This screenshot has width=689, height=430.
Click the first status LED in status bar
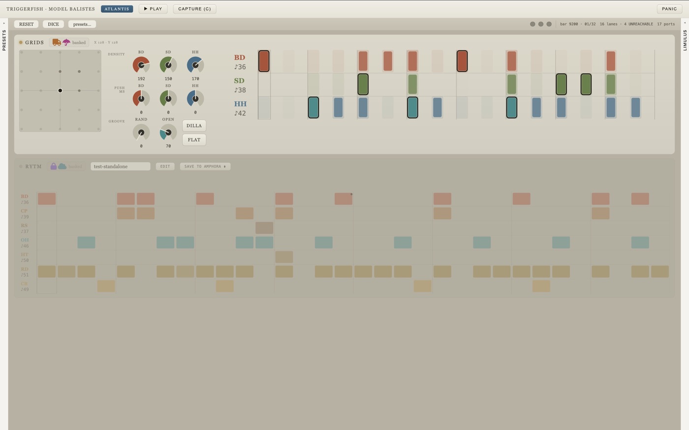coord(532,24)
